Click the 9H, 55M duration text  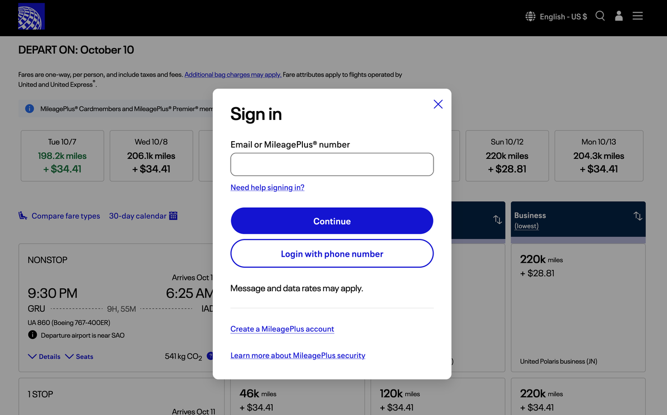point(121,309)
